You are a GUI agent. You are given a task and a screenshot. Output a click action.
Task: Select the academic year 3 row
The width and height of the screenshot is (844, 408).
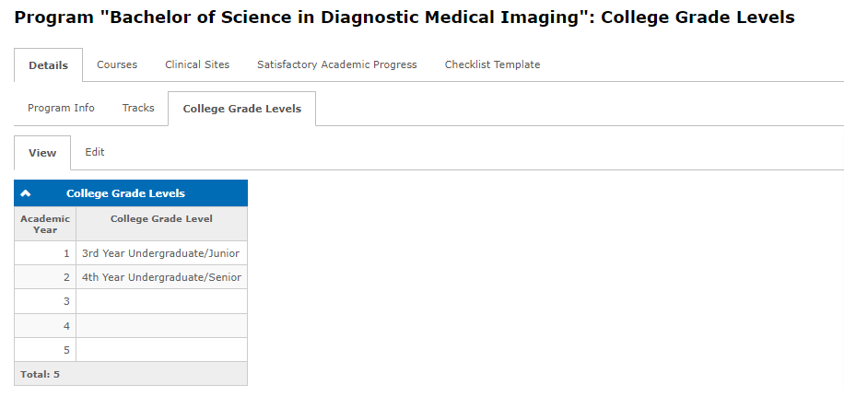point(131,301)
